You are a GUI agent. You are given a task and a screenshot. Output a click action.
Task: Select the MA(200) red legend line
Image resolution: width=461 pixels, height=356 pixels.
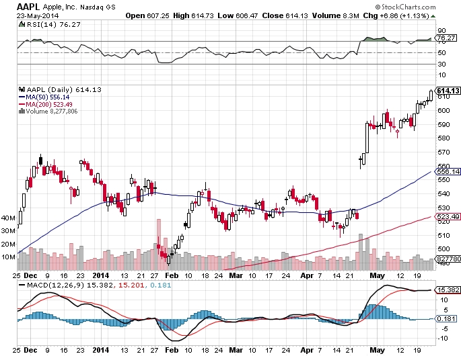pos(22,105)
